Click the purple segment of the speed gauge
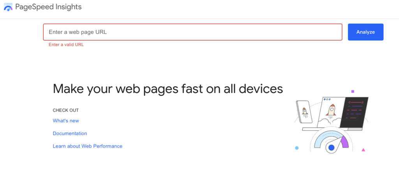This screenshot has width=399, height=169. 344,141
